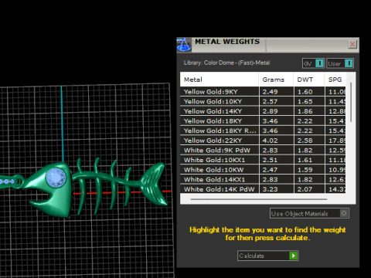This screenshot has width=371, height=278.
Task: Select the Yellow Gold:9KY row
Action: [263, 92]
